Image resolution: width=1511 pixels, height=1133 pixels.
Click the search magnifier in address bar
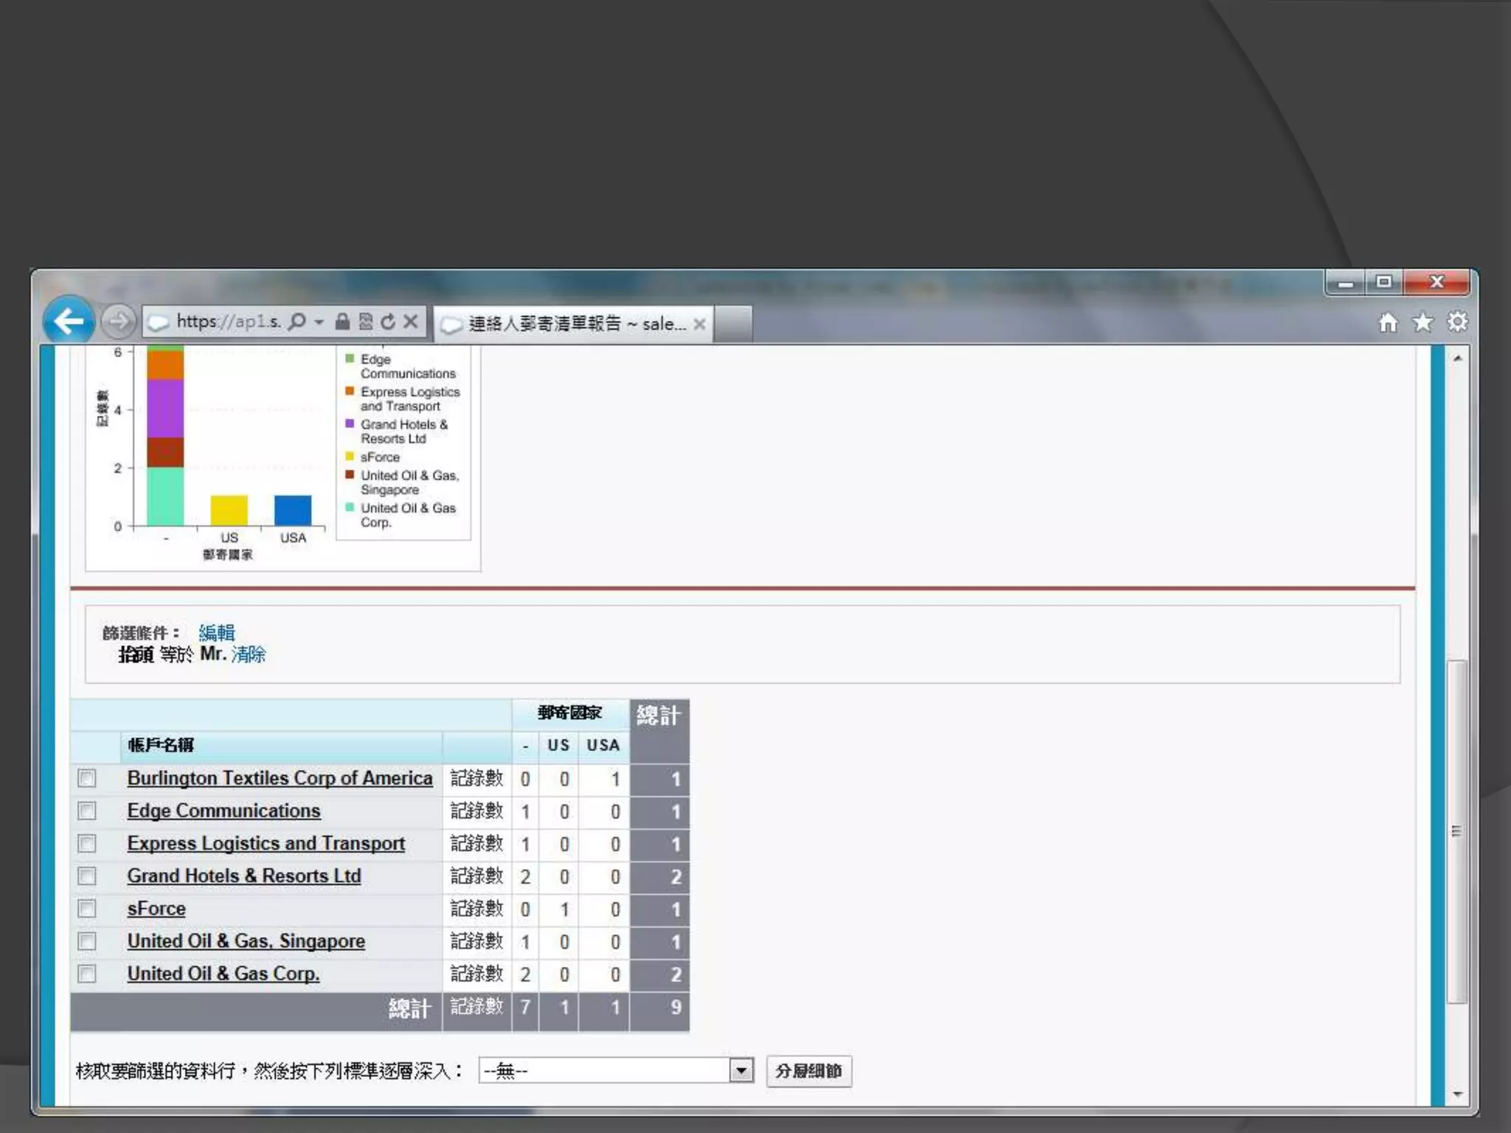click(297, 322)
